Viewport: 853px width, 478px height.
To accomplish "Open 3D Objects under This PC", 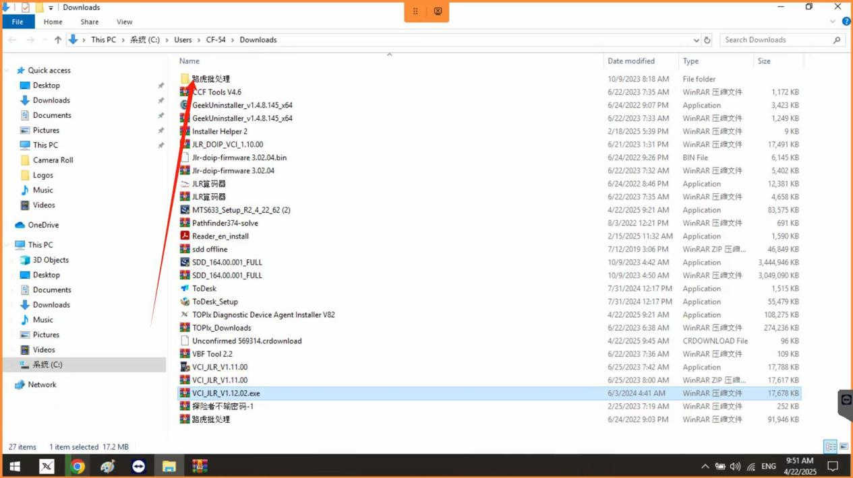I will [51, 260].
